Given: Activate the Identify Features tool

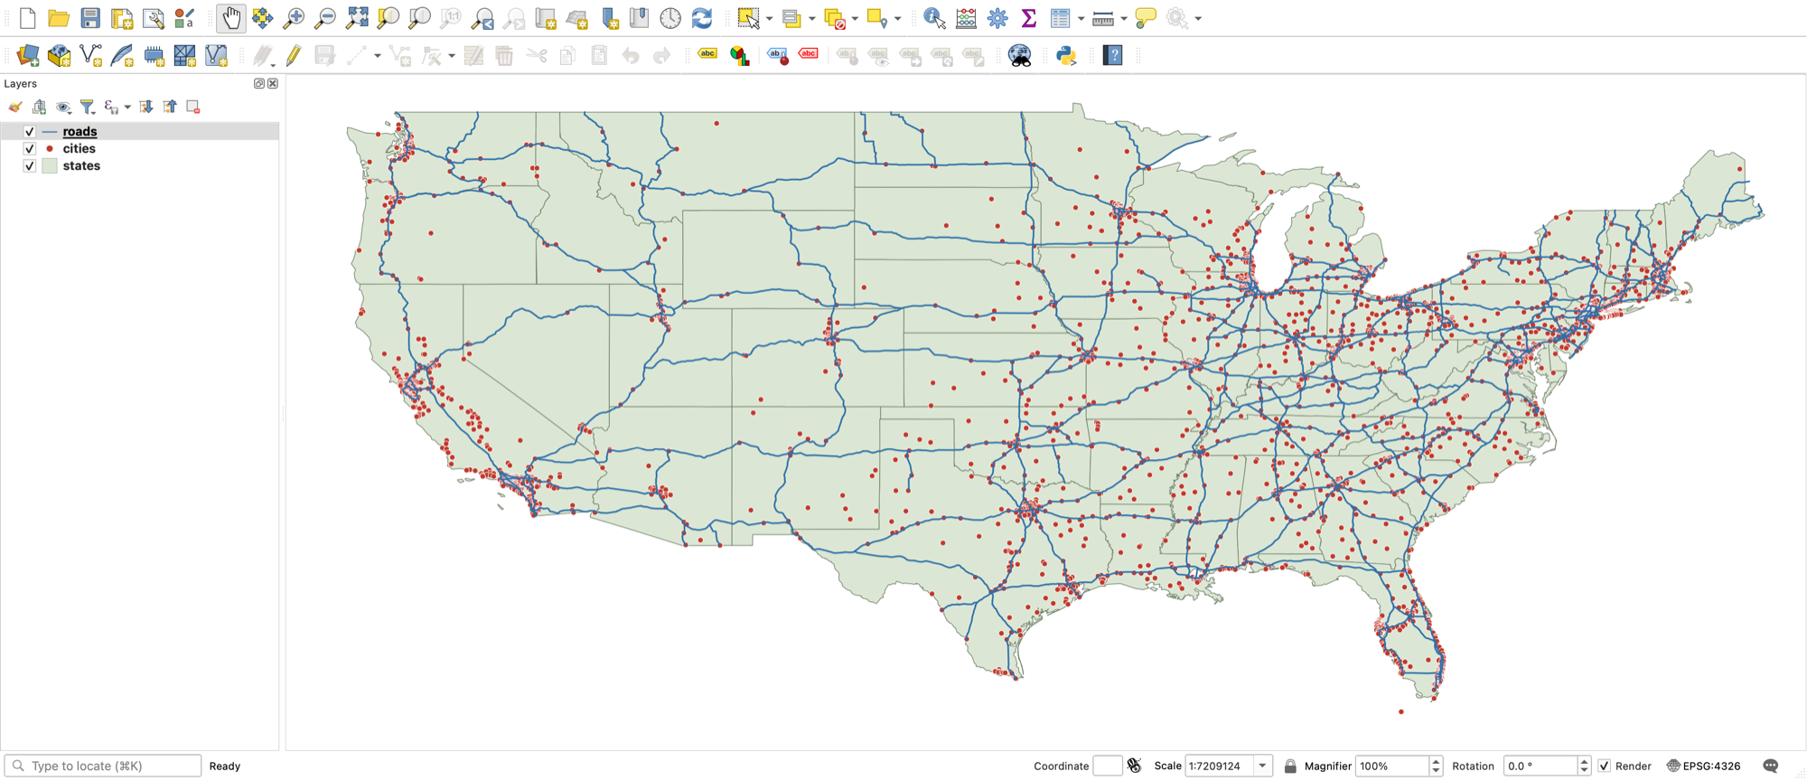Looking at the screenshot, I should pos(934,18).
